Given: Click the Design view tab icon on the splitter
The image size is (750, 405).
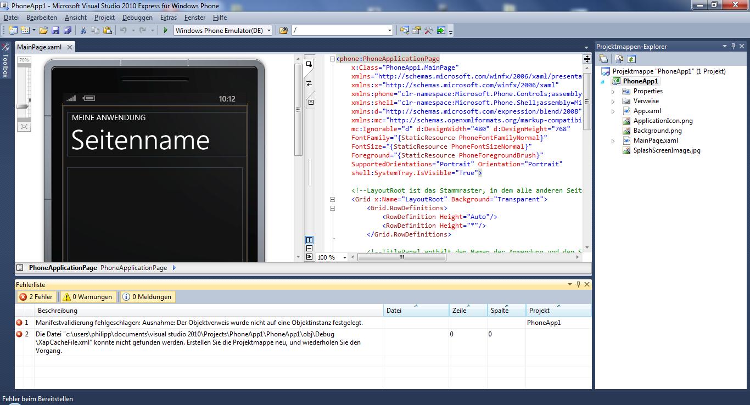Looking at the screenshot, I should click(x=309, y=65).
